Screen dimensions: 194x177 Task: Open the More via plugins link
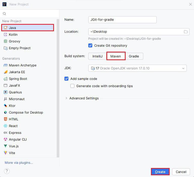pyautogui.click(x=19, y=163)
